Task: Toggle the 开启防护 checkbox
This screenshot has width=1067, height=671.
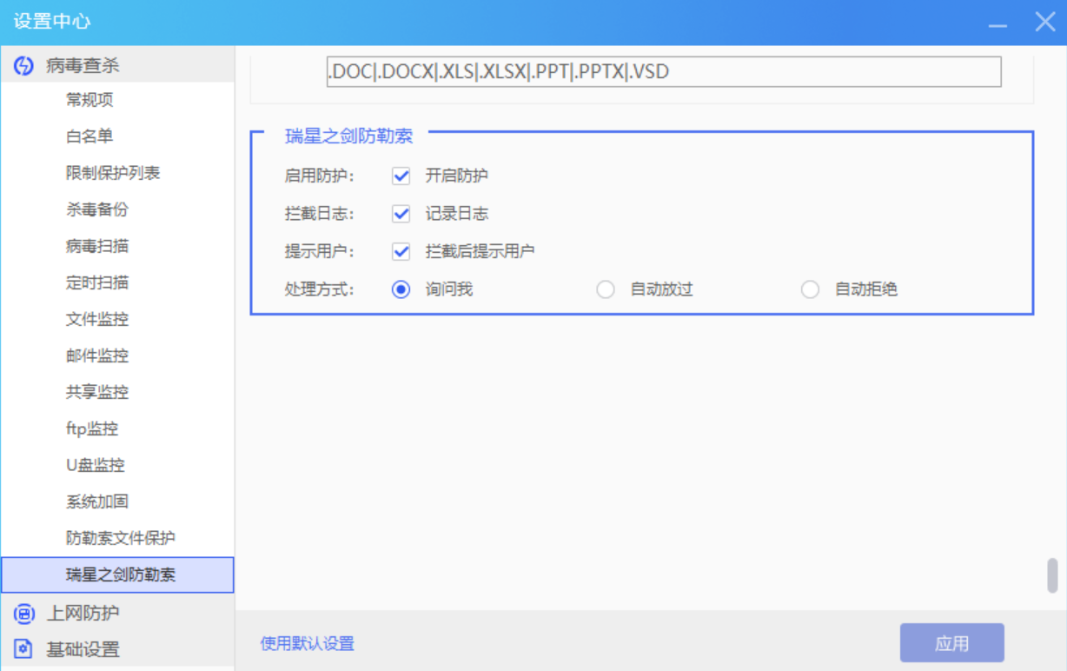Action: tap(401, 176)
